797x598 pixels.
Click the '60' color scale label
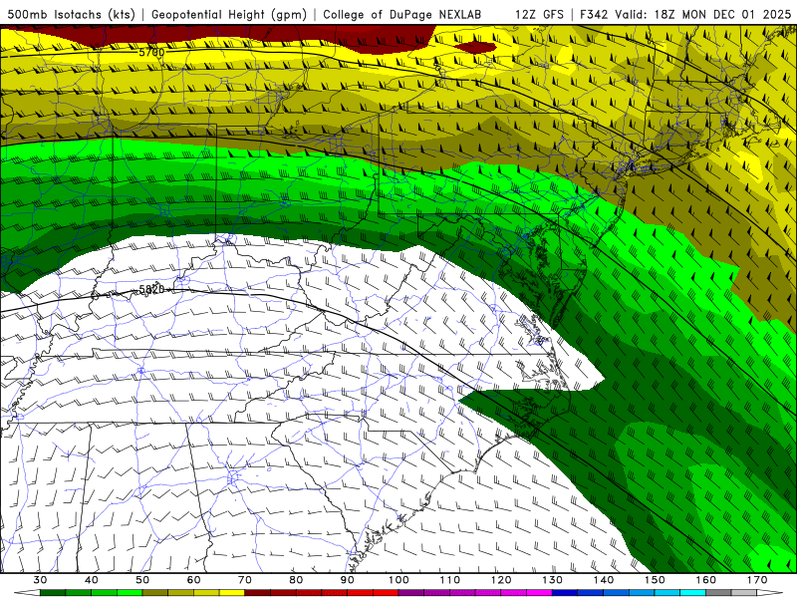pos(193,580)
